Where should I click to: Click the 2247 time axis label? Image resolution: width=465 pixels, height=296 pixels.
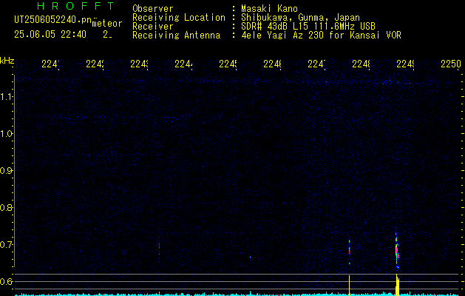316,64
